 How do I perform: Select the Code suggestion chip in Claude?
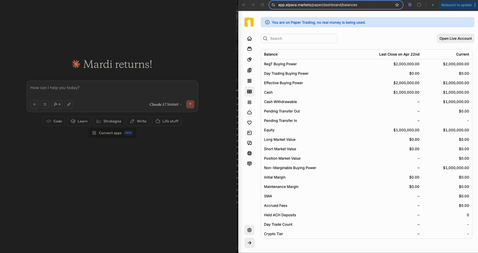[54, 121]
